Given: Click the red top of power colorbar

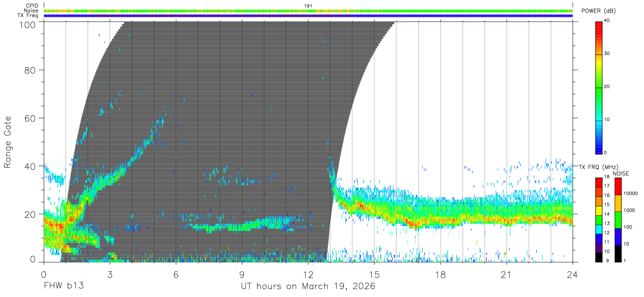Looking at the screenshot, I should tap(598, 25).
